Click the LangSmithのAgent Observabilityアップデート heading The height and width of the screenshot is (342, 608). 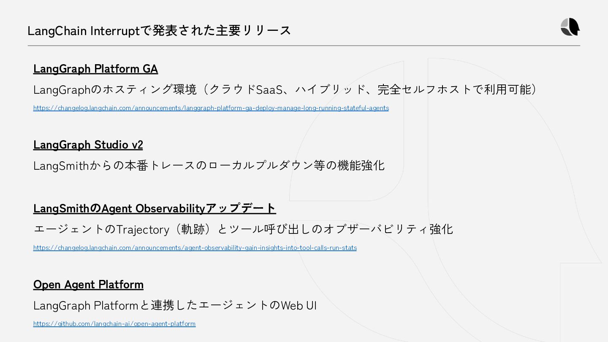155,208
